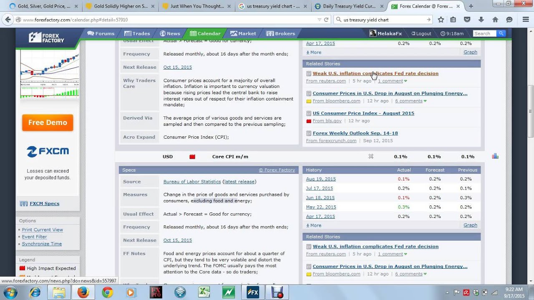The width and height of the screenshot is (534, 300).
Task: Open the Bureau of Labor Statistics link
Action: 192,182
